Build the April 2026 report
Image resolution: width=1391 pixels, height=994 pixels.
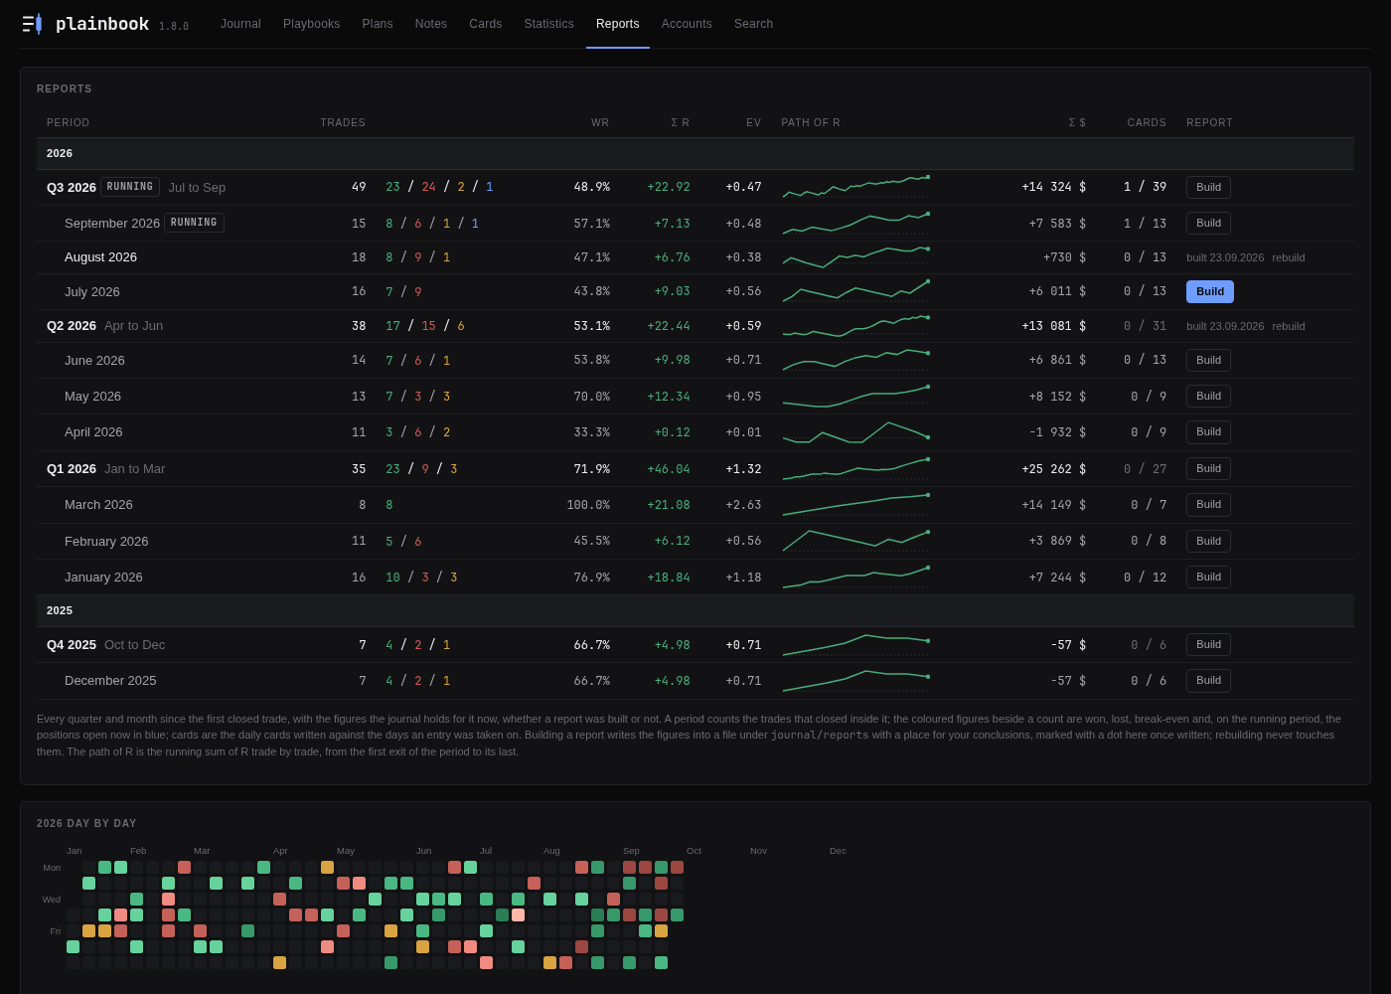pyautogui.click(x=1208, y=431)
